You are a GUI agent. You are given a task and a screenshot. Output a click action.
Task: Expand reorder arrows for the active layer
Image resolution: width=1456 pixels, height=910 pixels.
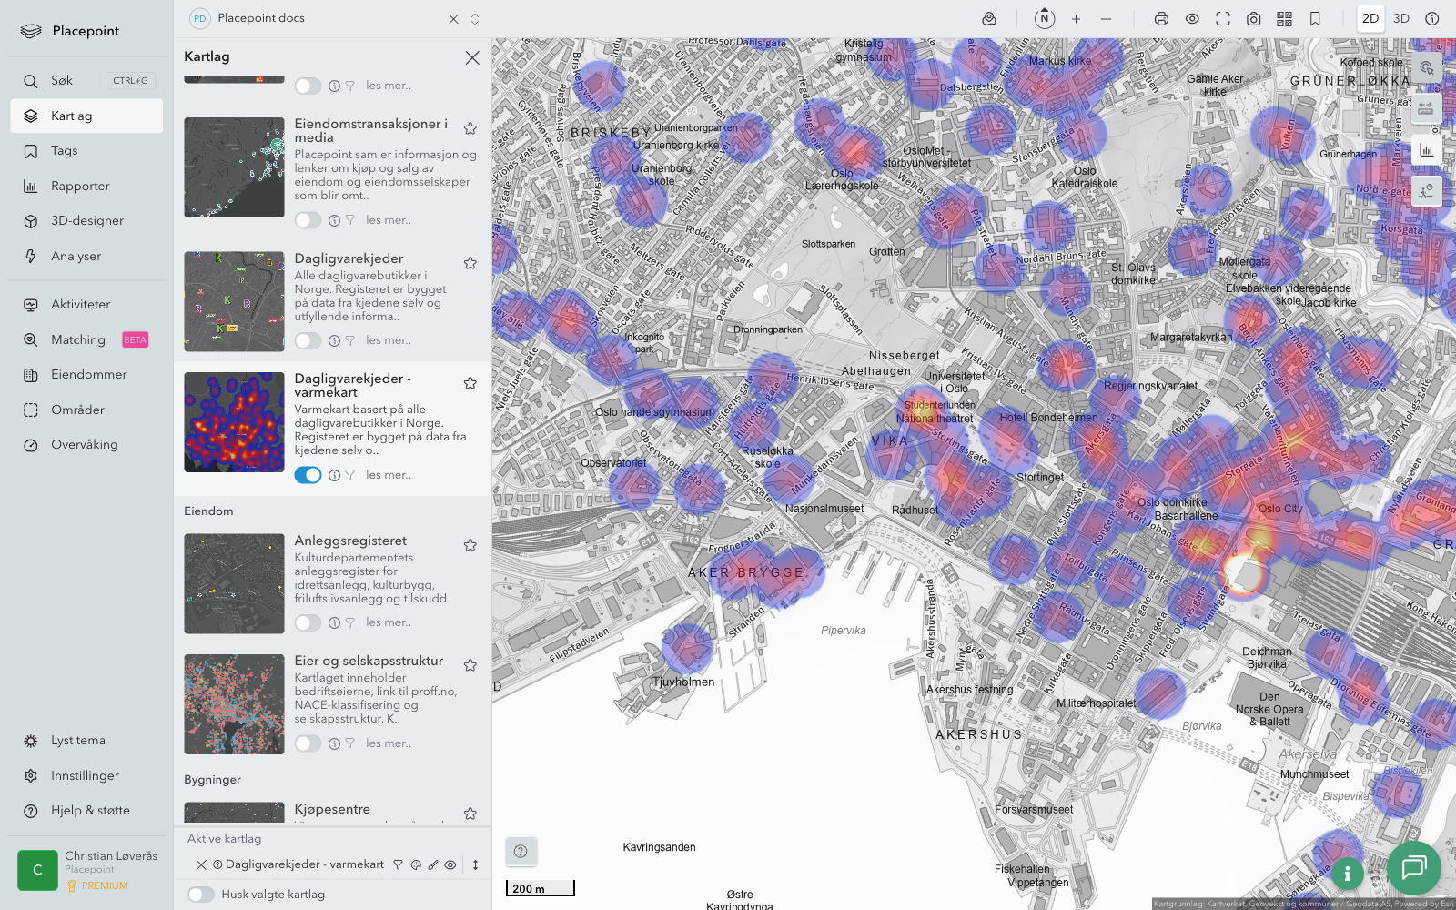coord(475,865)
